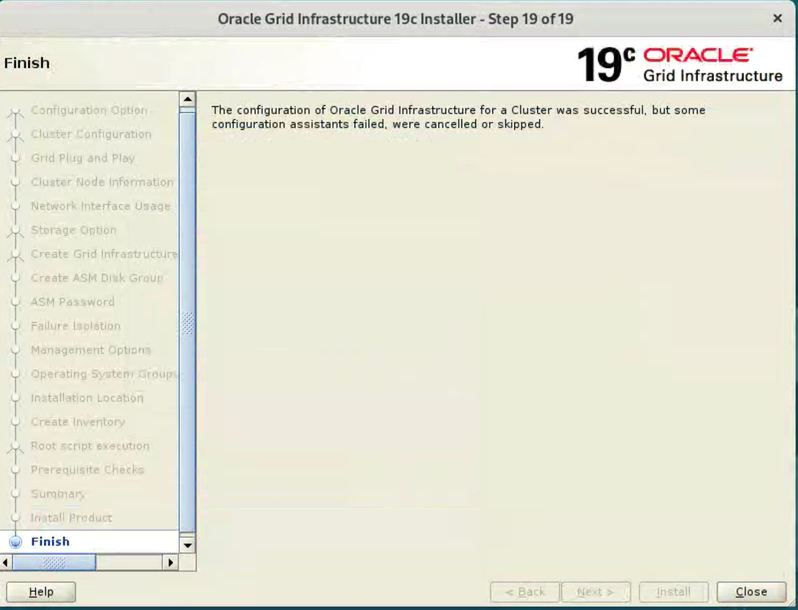Select the Storage Option step

pos(74,230)
